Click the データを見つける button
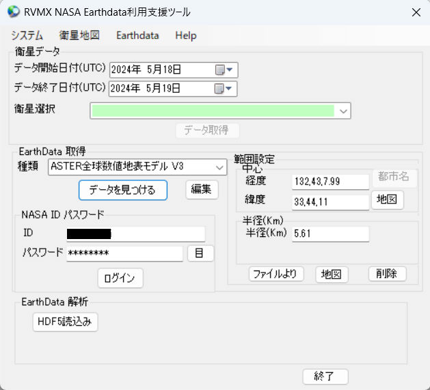 123,190
